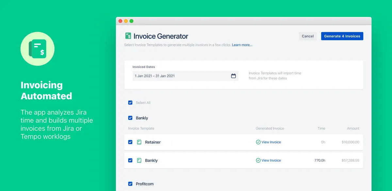Click the Invoice Template column header
392x191 pixels.
(x=141, y=129)
